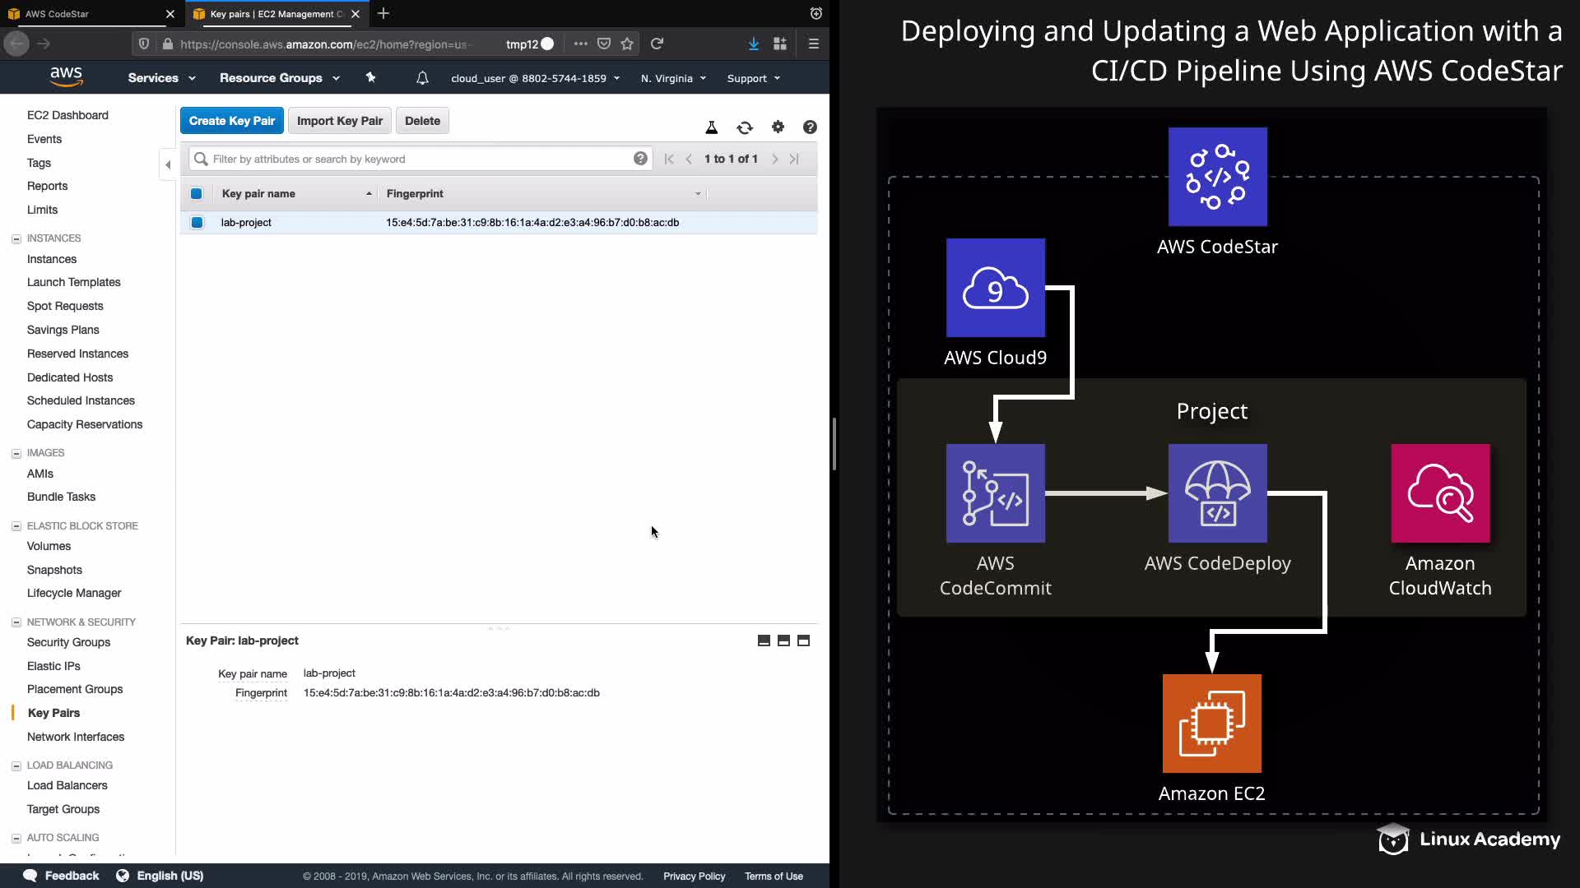Click the experiments flask icon

[712, 127]
